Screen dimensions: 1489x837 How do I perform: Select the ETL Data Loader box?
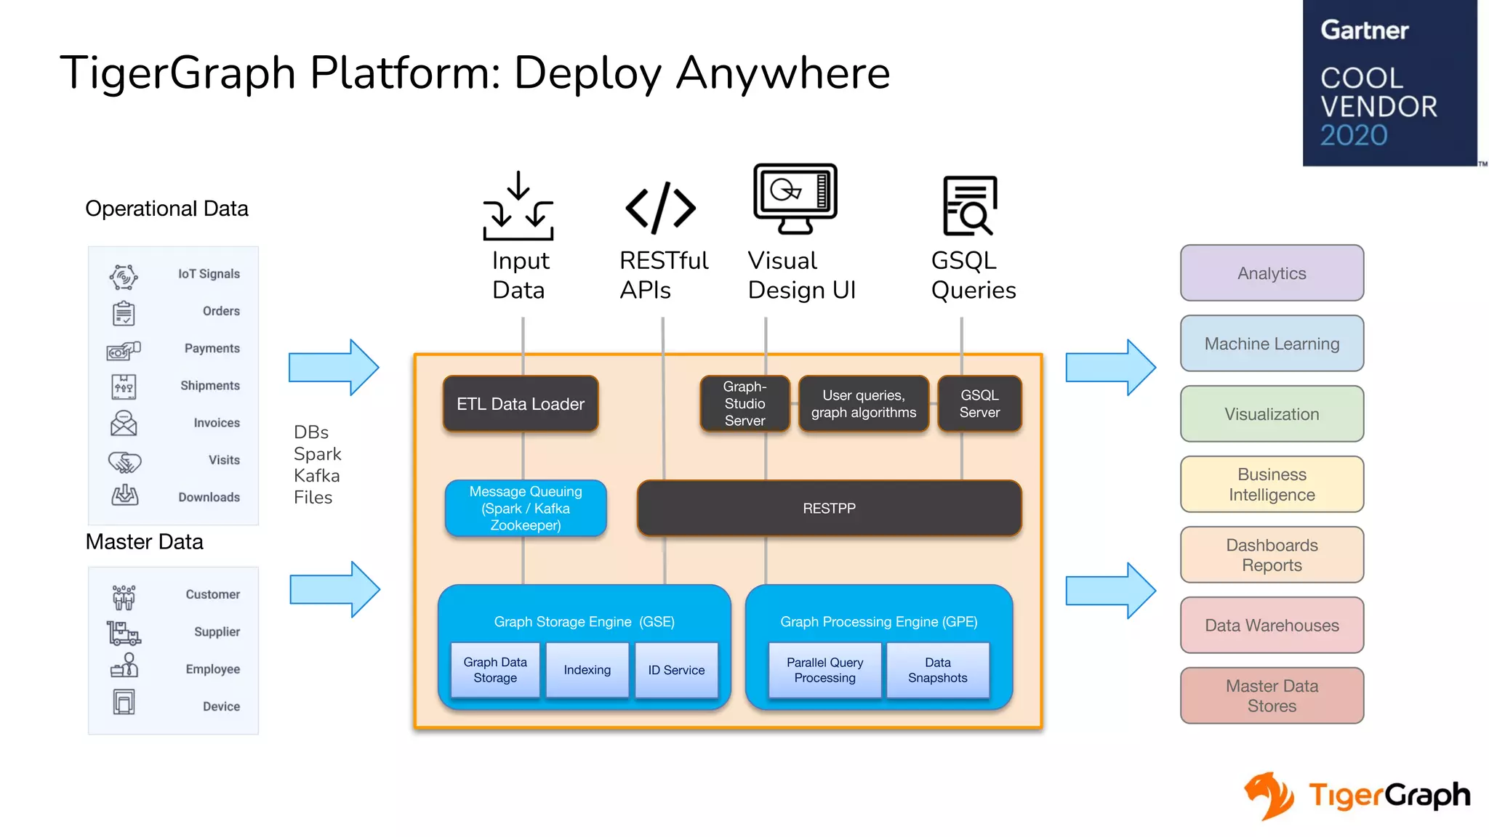pyautogui.click(x=521, y=404)
